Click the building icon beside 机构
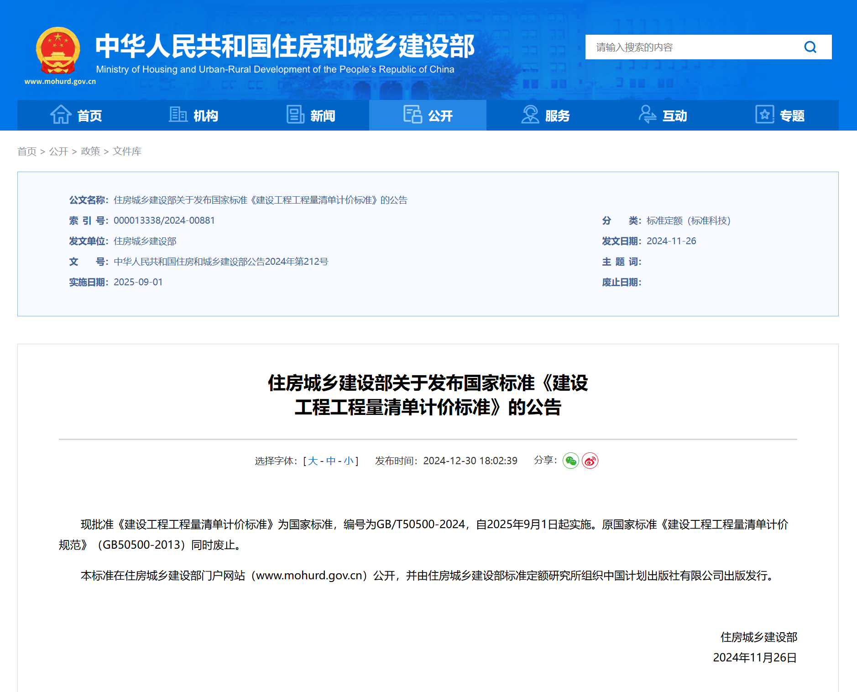 click(178, 115)
